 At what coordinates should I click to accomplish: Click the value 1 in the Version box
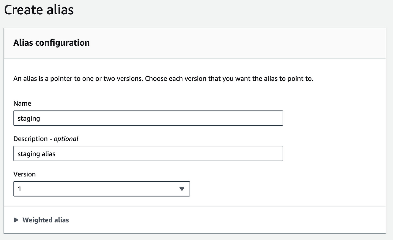click(20, 189)
